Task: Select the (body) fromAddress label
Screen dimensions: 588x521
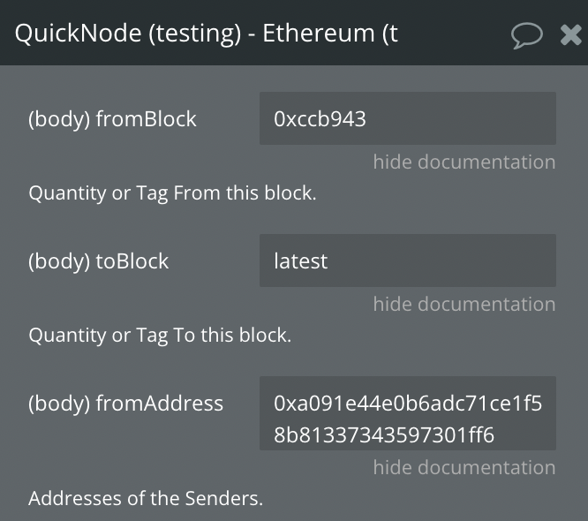Action: [x=125, y=404]
